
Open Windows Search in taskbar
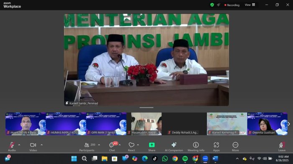coord(84,159)
